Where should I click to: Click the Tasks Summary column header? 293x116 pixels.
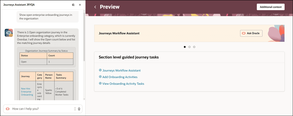64,76
